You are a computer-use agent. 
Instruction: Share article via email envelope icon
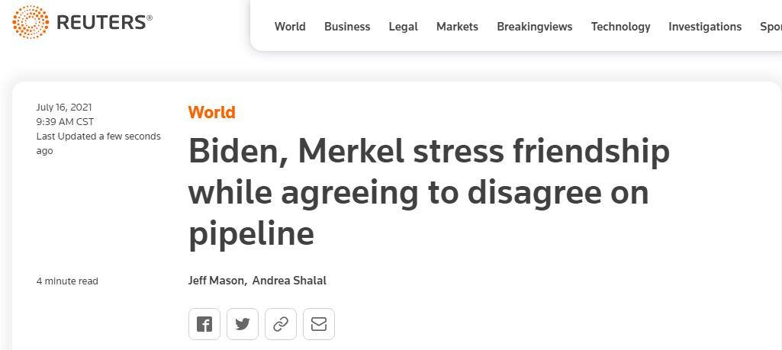click(x=319, y=324)
